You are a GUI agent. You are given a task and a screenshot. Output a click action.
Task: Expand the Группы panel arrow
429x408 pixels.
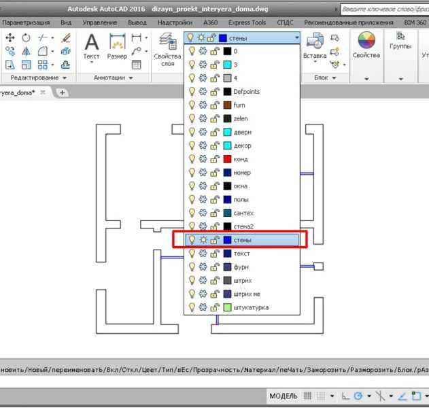401,79
